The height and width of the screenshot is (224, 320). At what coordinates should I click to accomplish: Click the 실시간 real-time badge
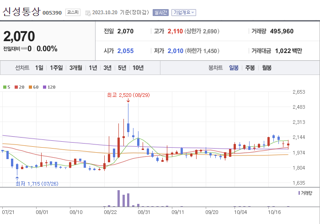point(160,12)
